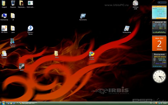Open the Gold-Letit file on the desktop

point(30,3)
